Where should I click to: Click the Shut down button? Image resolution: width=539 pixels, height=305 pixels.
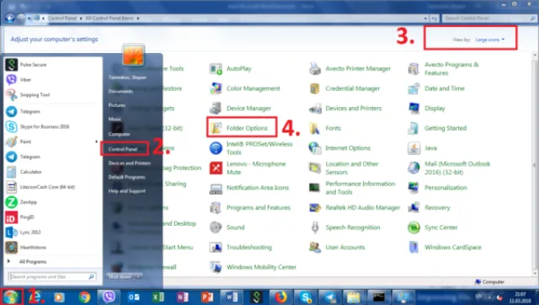[x=120, y=276]
